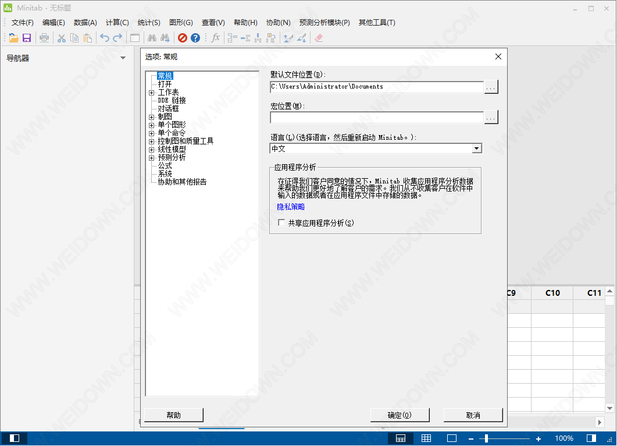Click the 取消 button
The width and height of the screenshot is (617, 446).
pyautogui.click(x=473, y=415)
